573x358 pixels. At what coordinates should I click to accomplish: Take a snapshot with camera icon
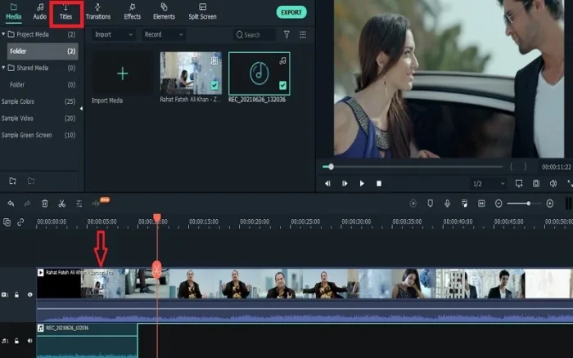pyautogui.click(x=536, y=184)
